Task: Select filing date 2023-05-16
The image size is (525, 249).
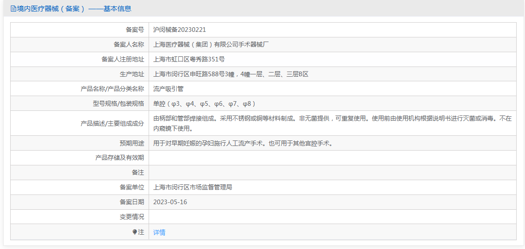Action: coord(170,202)
